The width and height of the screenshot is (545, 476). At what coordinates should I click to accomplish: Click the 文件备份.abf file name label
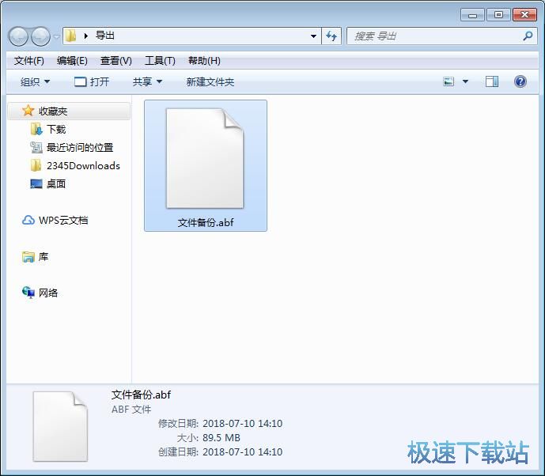(206, 222)
